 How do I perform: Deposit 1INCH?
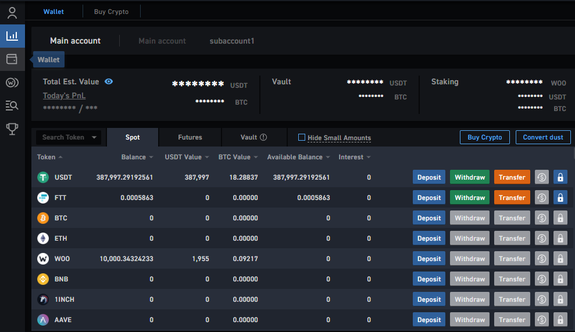(429, 299)
